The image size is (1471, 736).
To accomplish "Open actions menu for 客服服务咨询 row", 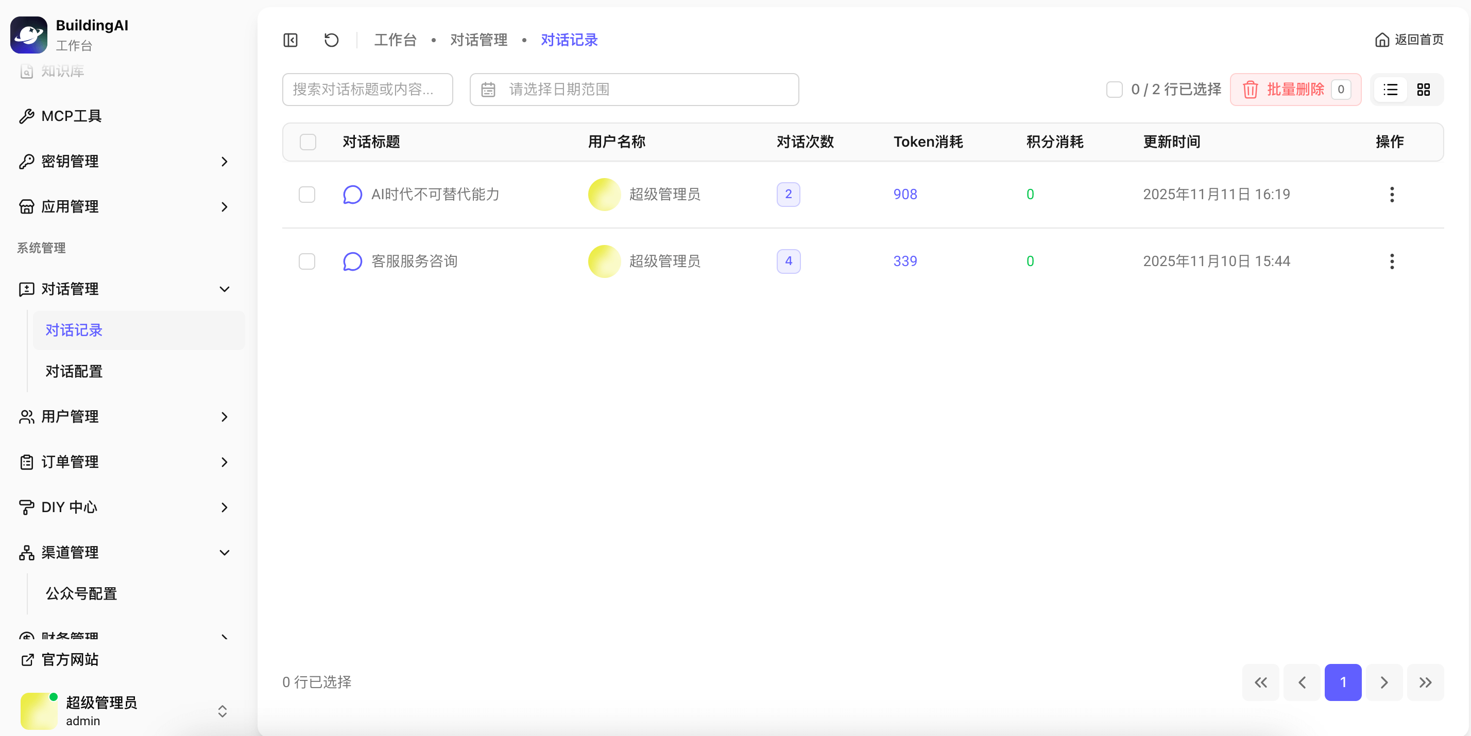I will 1392,261.
